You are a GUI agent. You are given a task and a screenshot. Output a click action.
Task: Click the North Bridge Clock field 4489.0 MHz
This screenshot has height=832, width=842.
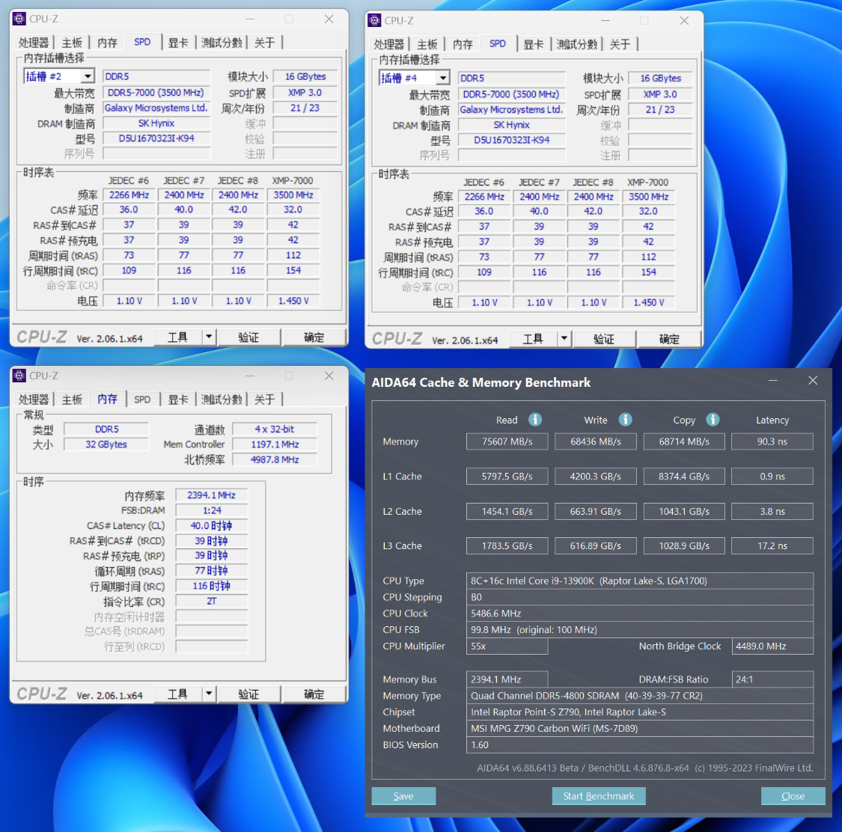click(x=772, y=646)
